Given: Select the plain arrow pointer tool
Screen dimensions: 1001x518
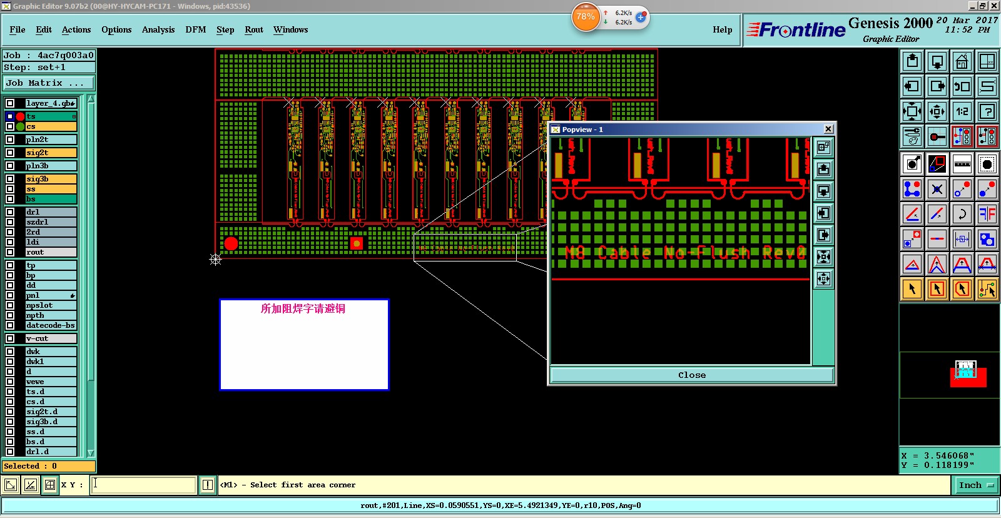Looking at the screenshot, I should [912, 289].
